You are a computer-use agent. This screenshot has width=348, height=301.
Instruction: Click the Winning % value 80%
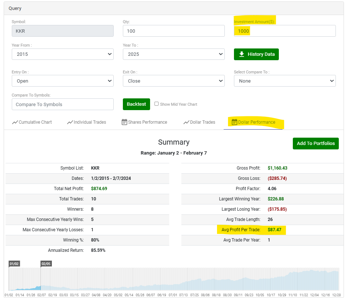95,240
